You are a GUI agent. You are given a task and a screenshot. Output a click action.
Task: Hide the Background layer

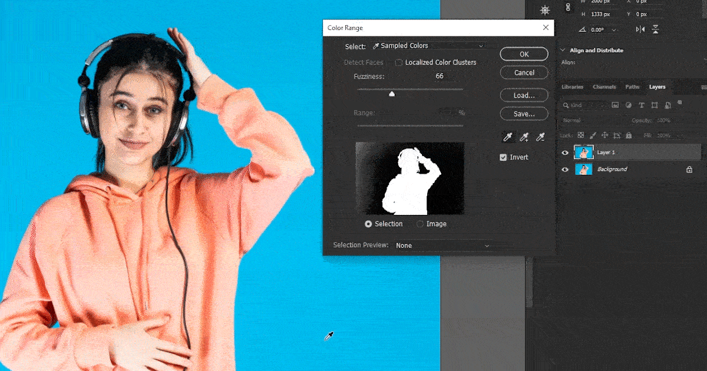565,169
